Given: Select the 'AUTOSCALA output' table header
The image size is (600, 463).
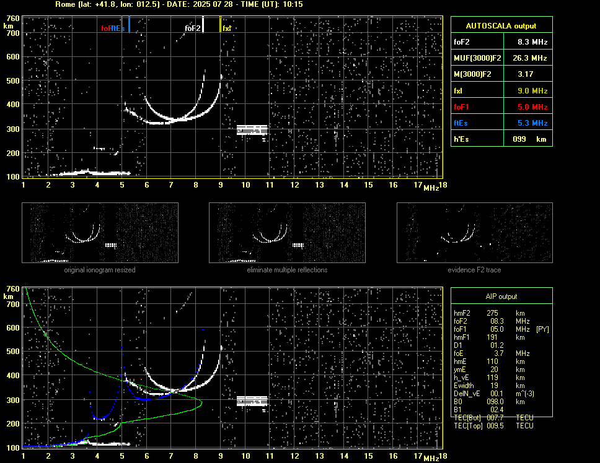Looking at the screenshot, I should 501,25.
